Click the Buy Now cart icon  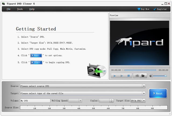pyautogui.click(x=139, y=9)
